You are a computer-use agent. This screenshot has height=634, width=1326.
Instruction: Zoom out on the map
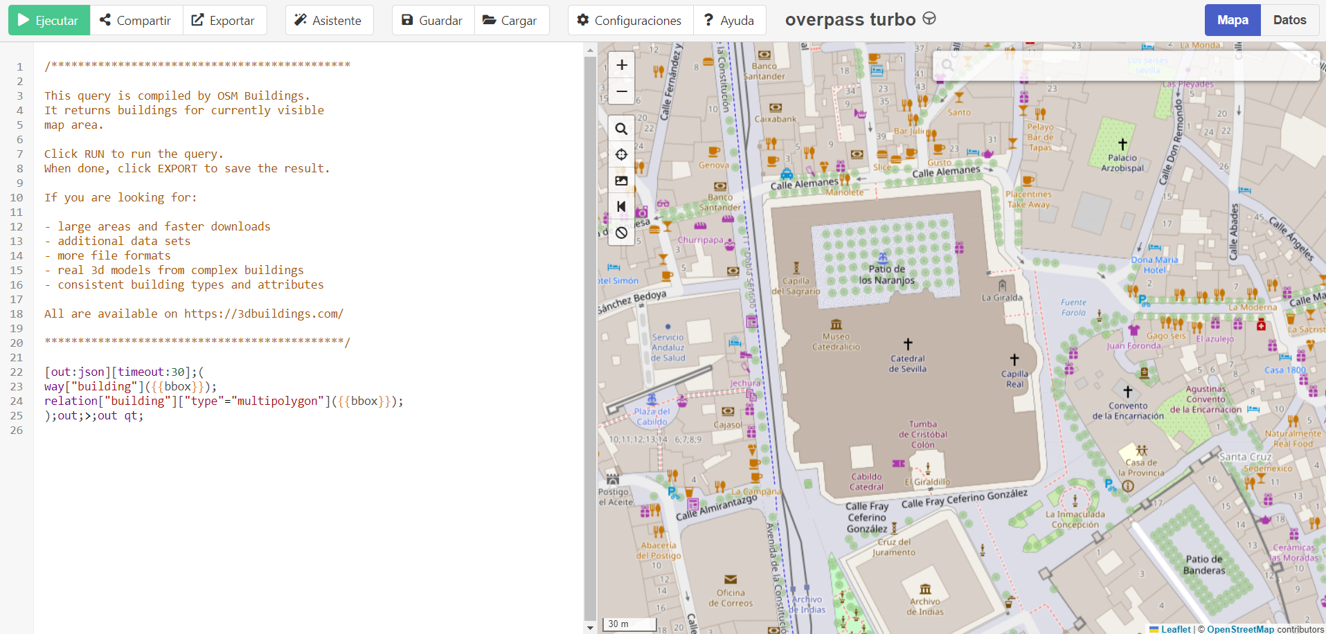click(622, 91)
